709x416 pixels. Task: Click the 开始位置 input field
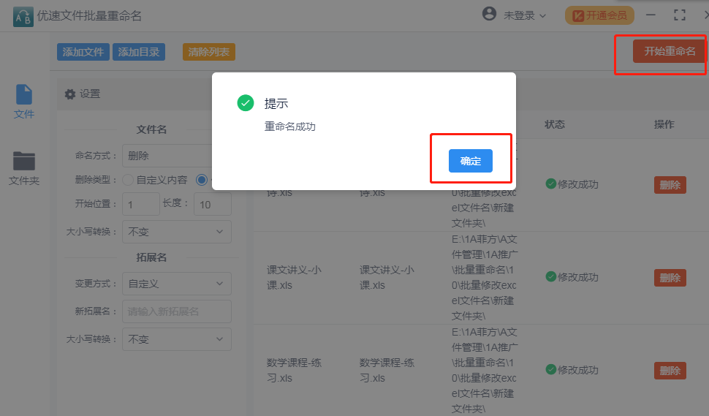[x=140, y=204]
